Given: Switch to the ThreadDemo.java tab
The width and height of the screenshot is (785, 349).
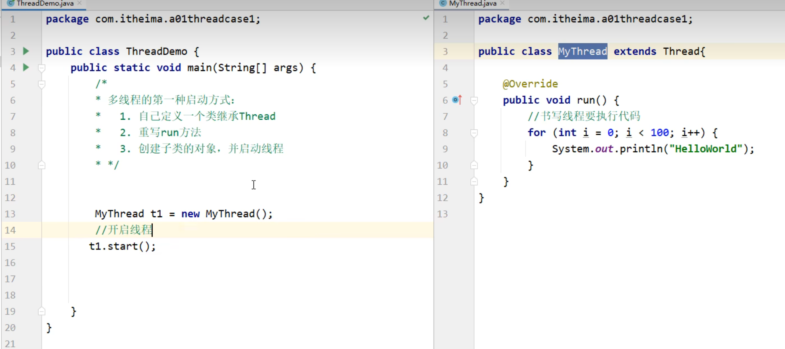Looking at the screenshot, I should 45,3.
